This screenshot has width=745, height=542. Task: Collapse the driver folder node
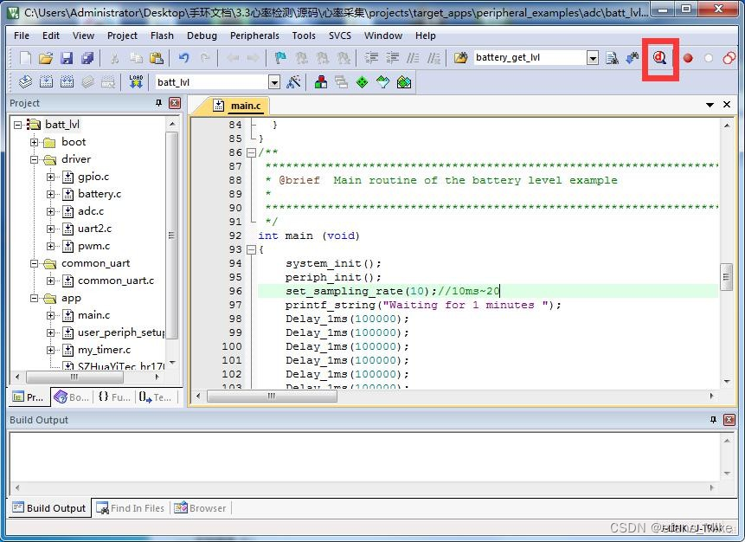point(35,159)
